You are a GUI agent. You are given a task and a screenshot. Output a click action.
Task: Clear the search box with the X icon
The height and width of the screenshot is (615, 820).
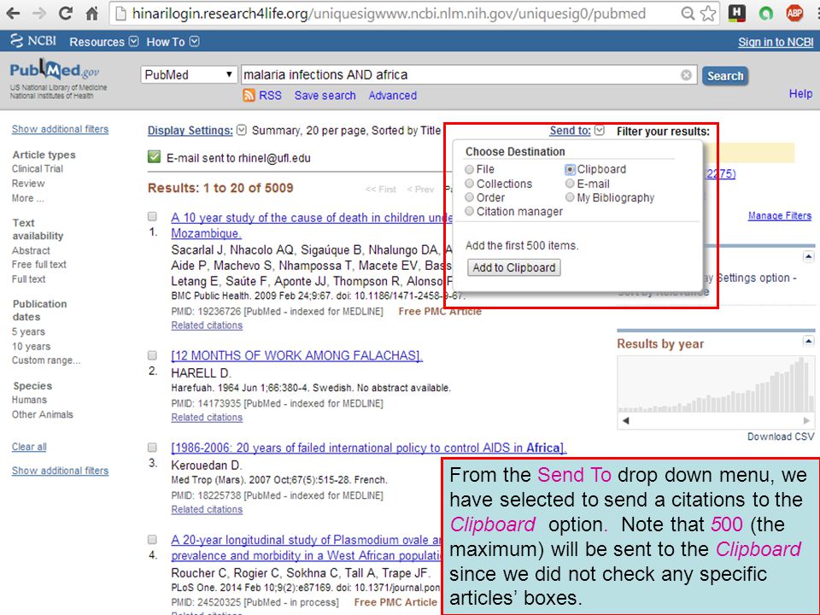(x=686, y=75)
